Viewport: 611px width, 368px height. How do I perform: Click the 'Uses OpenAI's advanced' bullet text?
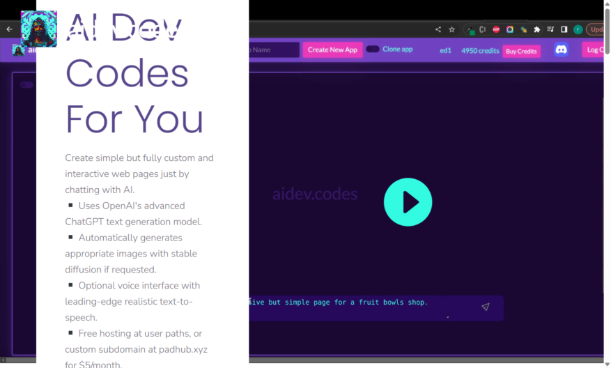[132, 206]
